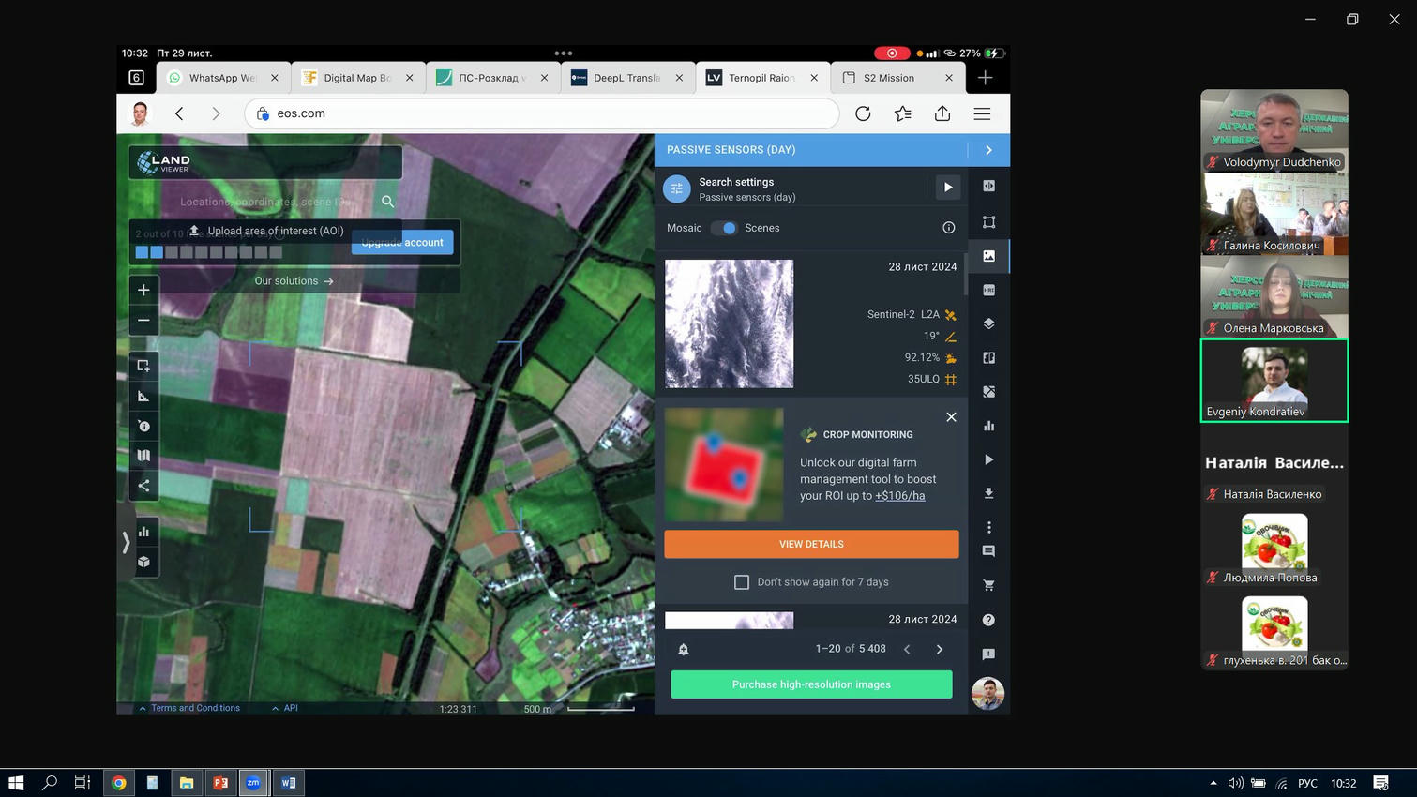This screenshot has width=1417, height=797.
Task: Open the layers icon in right sidebar
Action: coord(988,323)
